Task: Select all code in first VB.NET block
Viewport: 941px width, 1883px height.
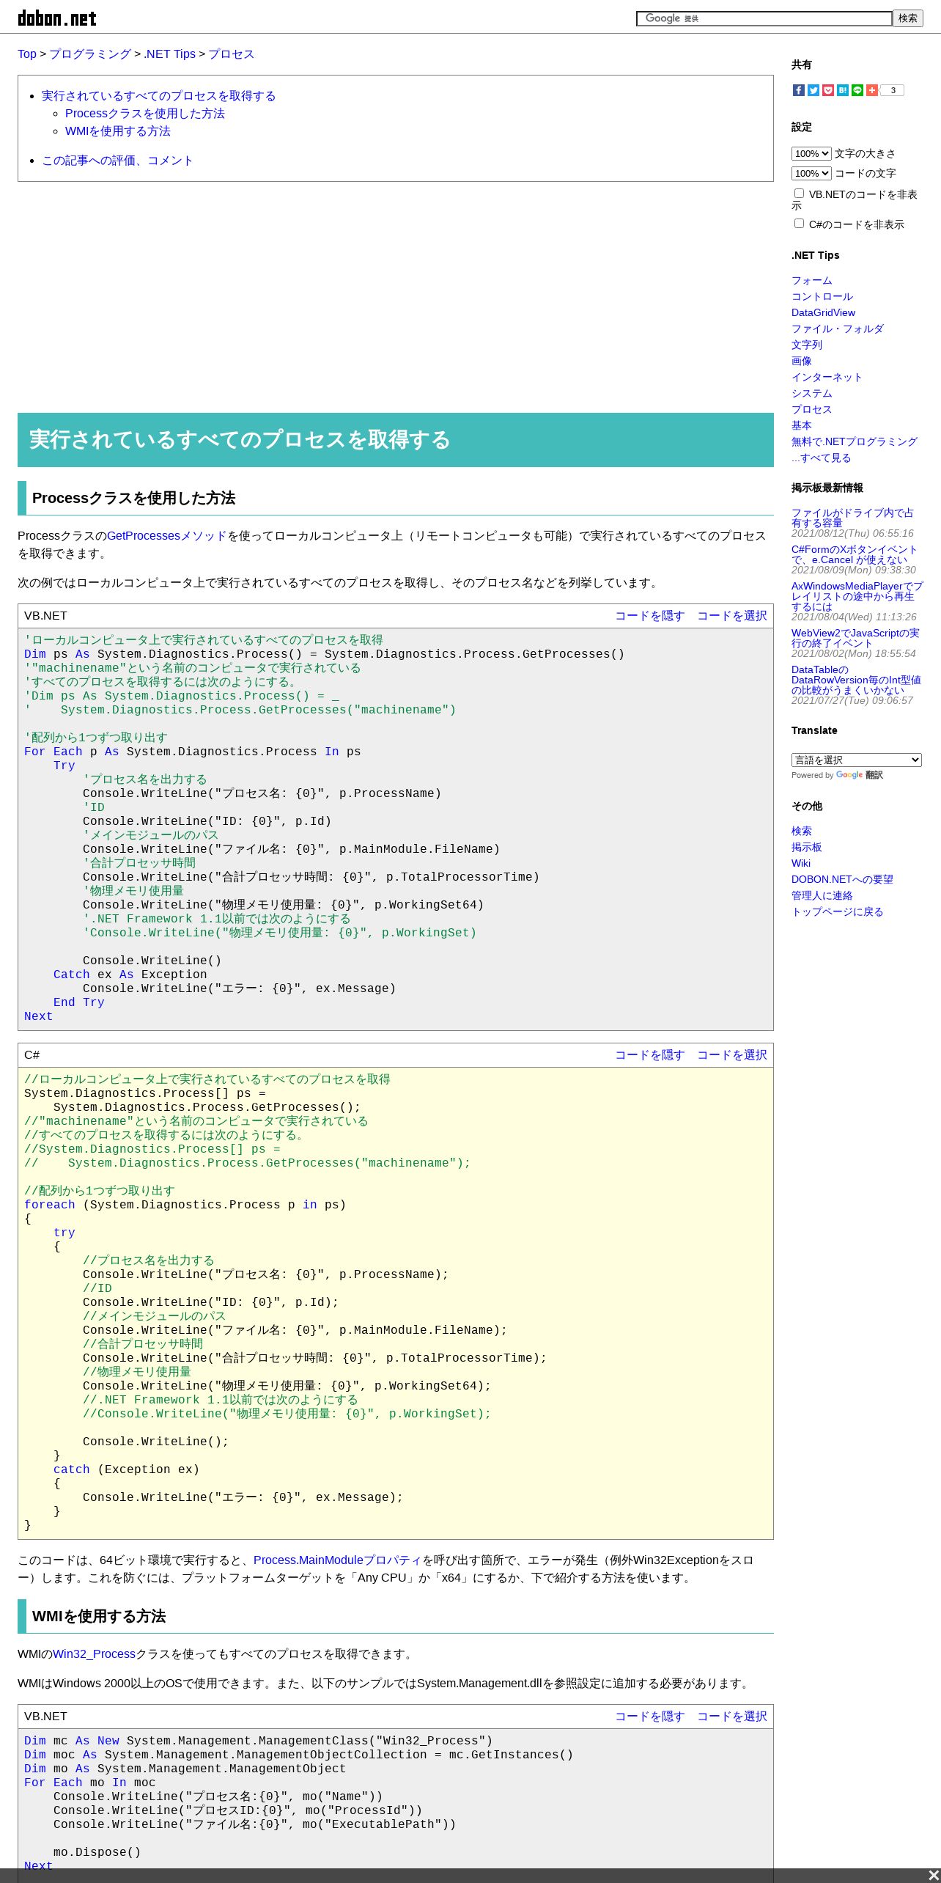Action: tap(731, 616)
